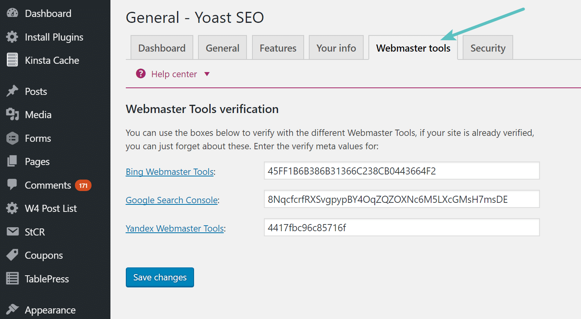
Task: Click the Coupons tag icon
Action: point(12,255)
